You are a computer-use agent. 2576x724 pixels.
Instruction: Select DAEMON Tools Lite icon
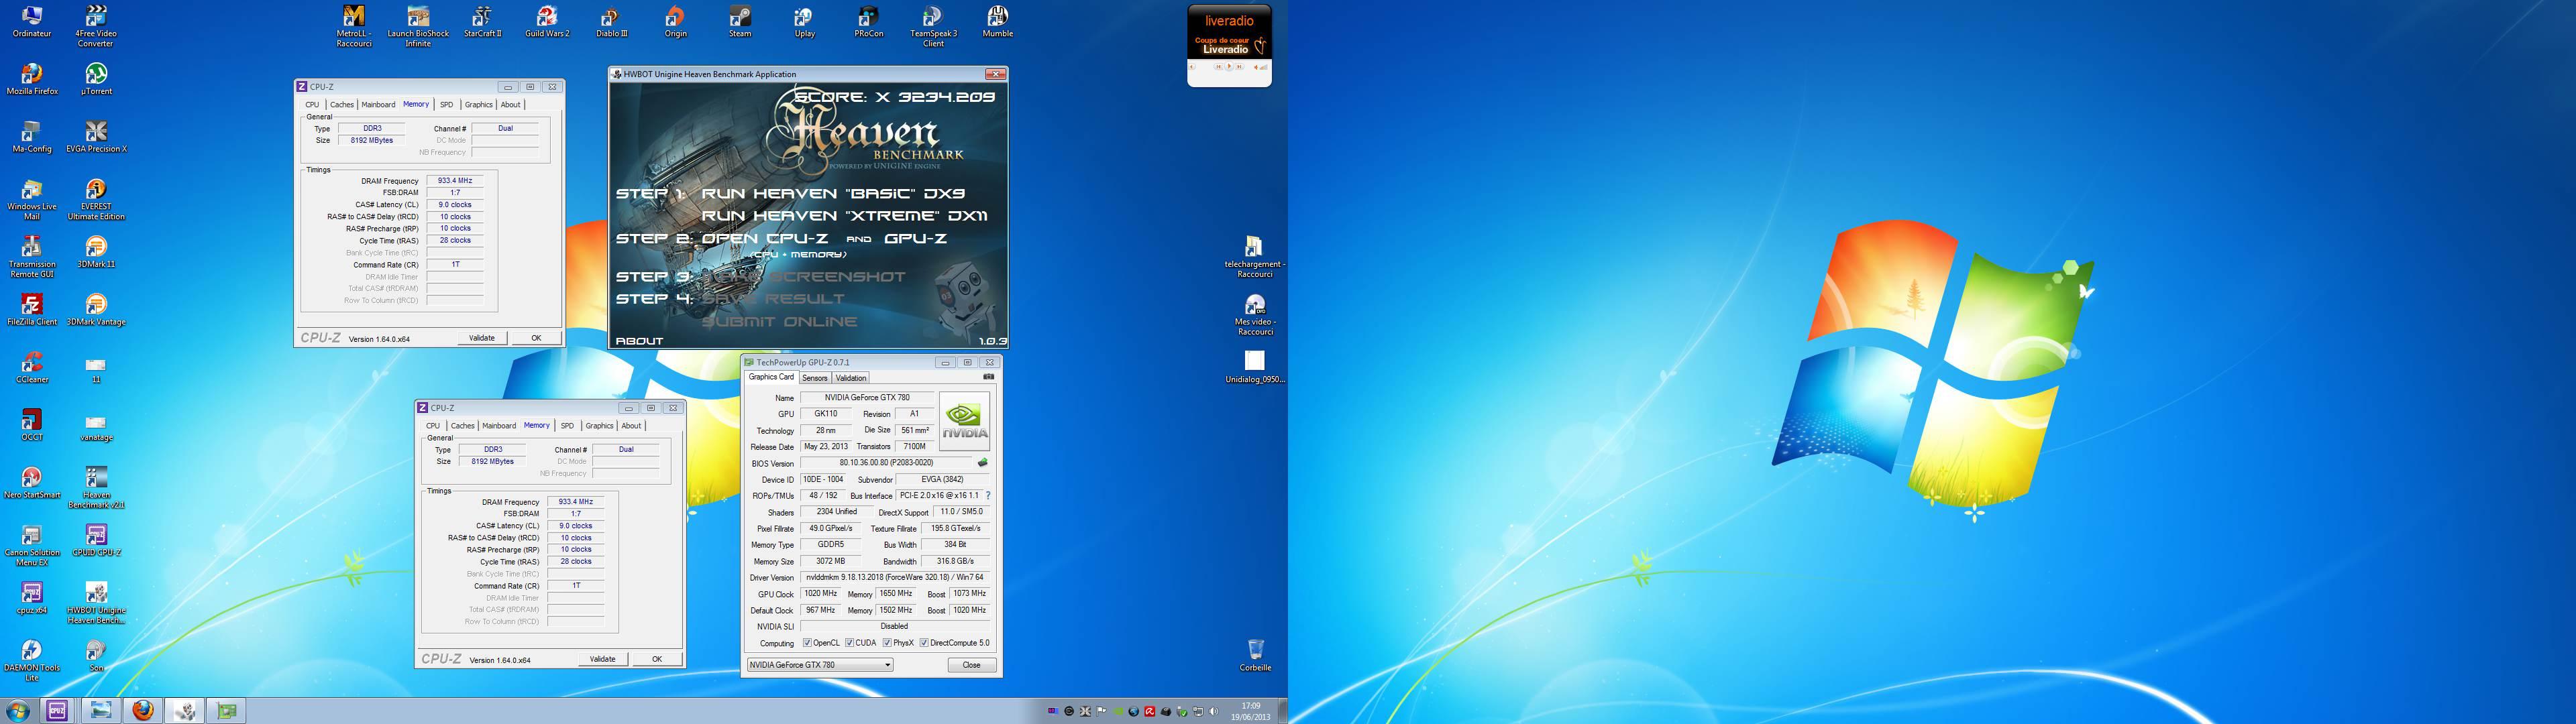coord(32,661)
